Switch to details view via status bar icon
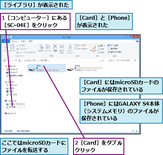 133,131
